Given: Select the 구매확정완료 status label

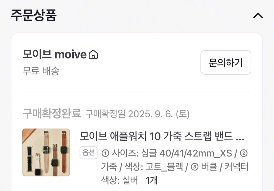Looking at the screenshot, I should pyautogui.click(x=52, y=113).
